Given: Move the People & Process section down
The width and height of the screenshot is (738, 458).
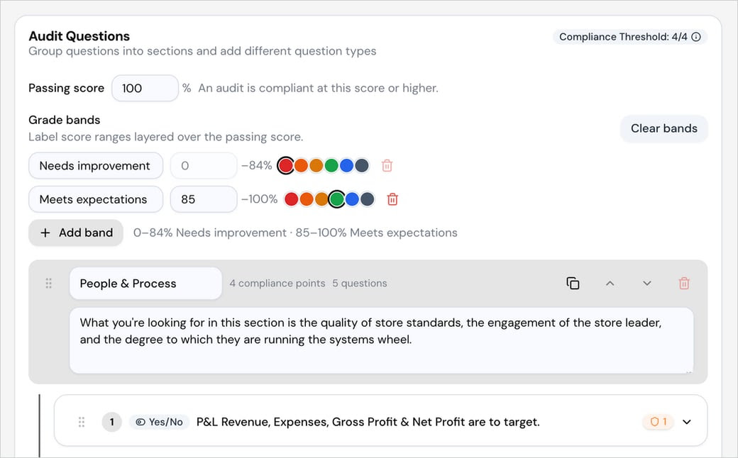Looking at the screenshot, I should tap(647, 283).
